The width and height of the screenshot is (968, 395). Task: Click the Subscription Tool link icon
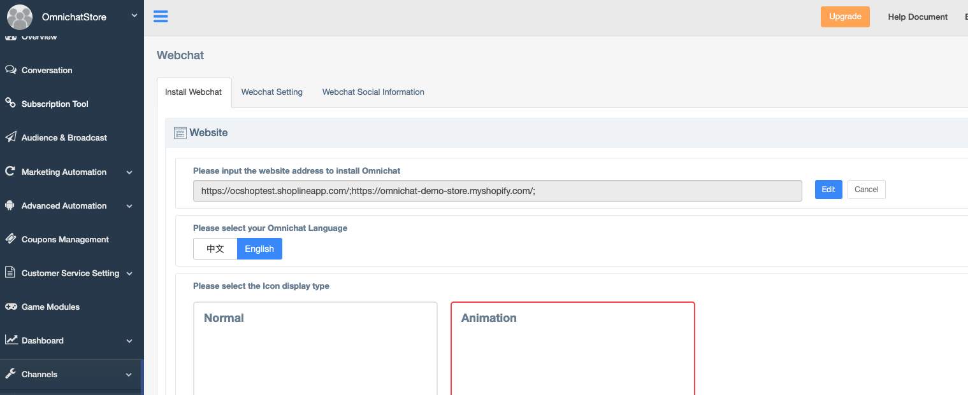click(x=10, y=103)
